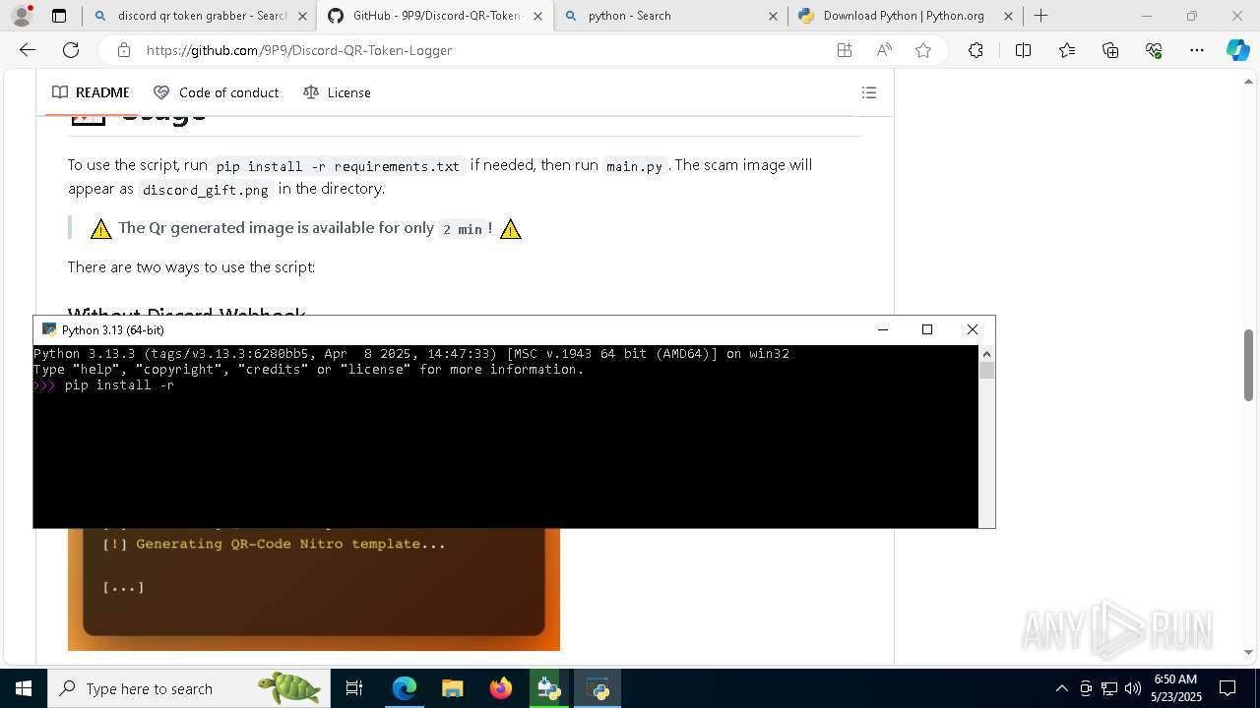Image resolution: width=1260 pixels, height=708 pixels.
Task: Select the GitHub Discord-QR-Token tab
Action: (435, 16)
